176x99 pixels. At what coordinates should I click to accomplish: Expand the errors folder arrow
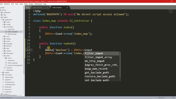(x=4, y=58)
